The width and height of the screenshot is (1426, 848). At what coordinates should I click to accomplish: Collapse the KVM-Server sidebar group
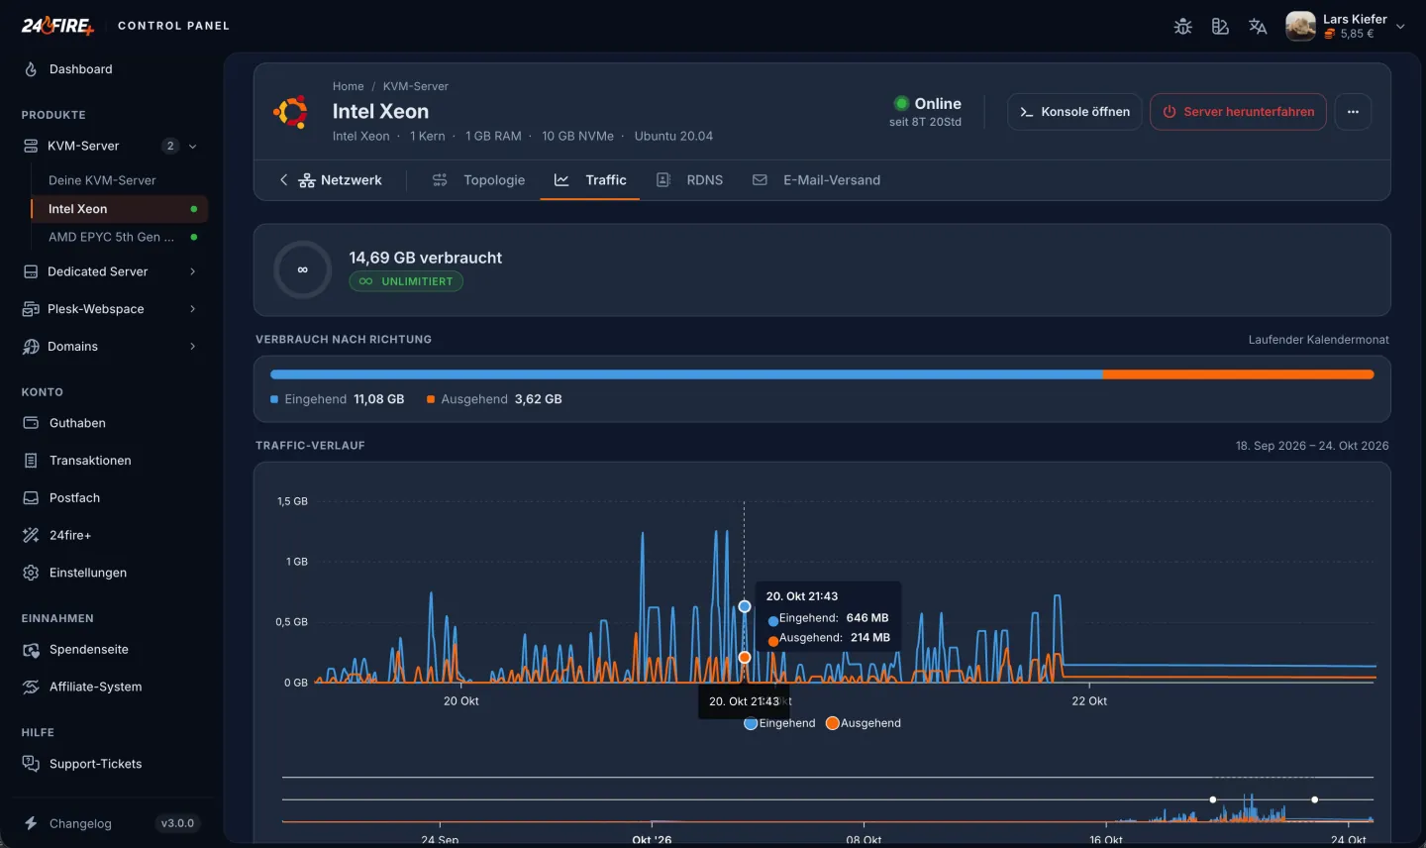coord(192,147)
